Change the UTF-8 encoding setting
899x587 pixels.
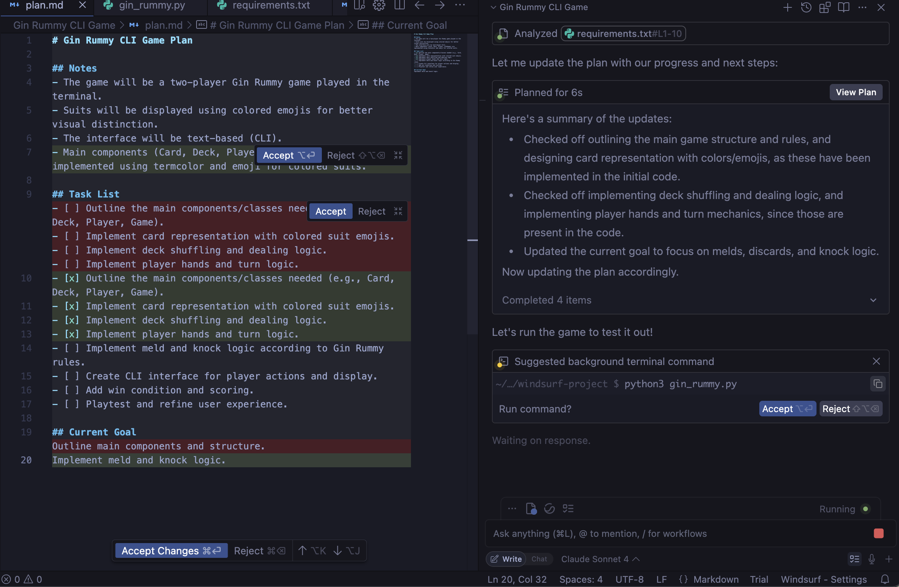[629, 580]
